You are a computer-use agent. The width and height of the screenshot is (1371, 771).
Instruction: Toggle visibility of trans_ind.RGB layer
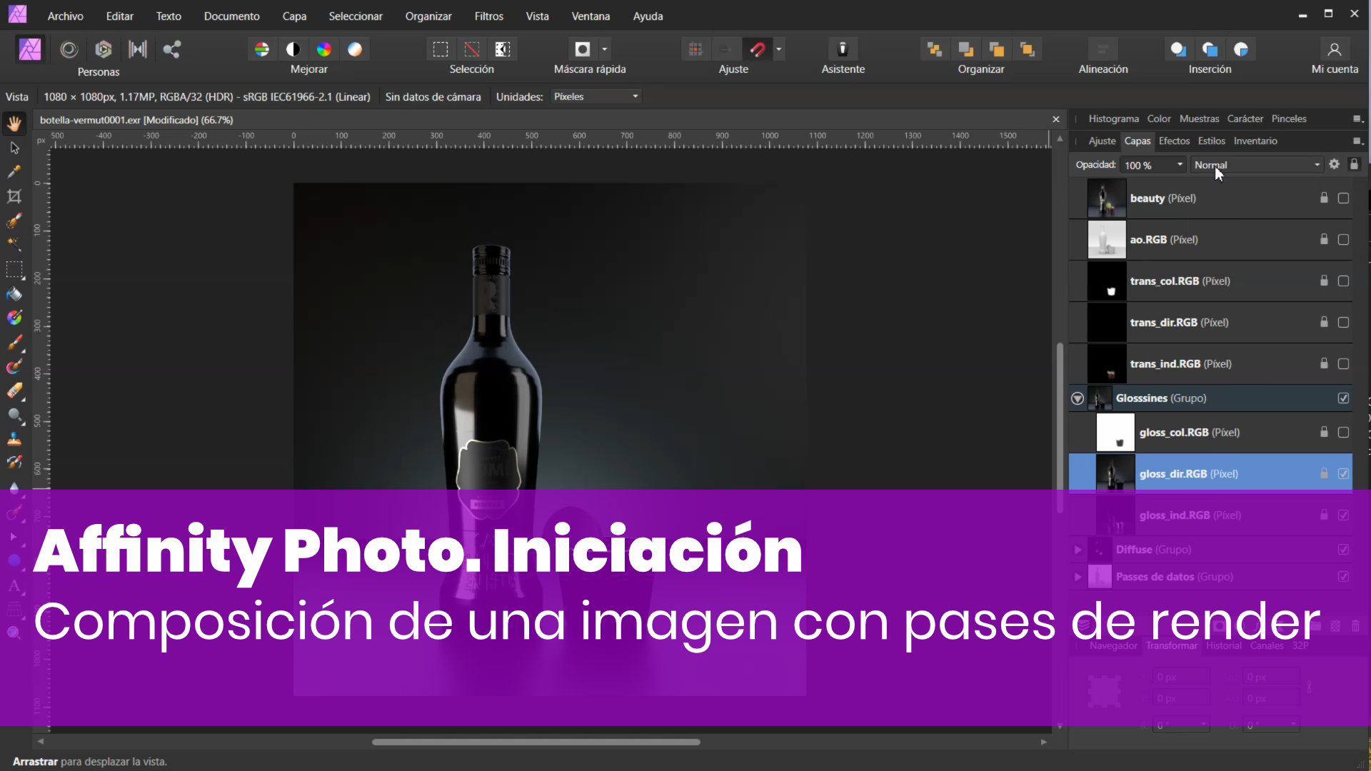coord(1343,364)
